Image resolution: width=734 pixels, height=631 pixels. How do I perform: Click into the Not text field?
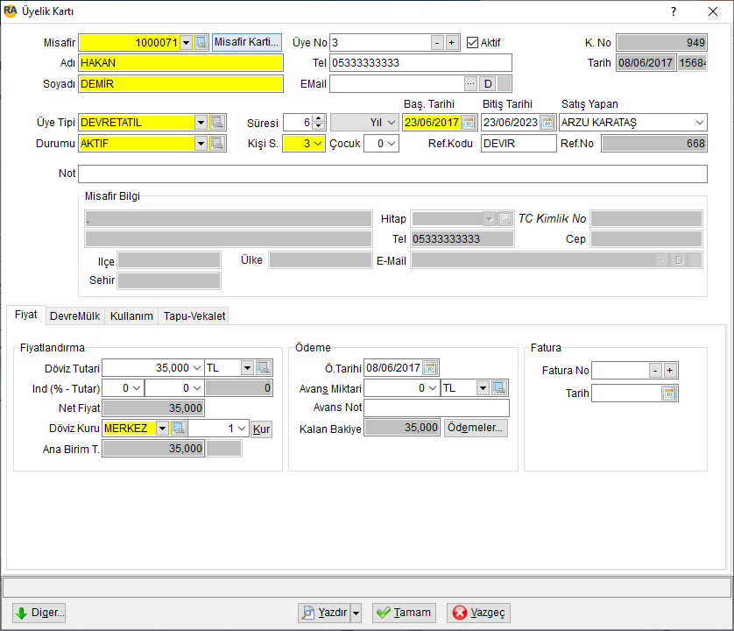[392, 174]
